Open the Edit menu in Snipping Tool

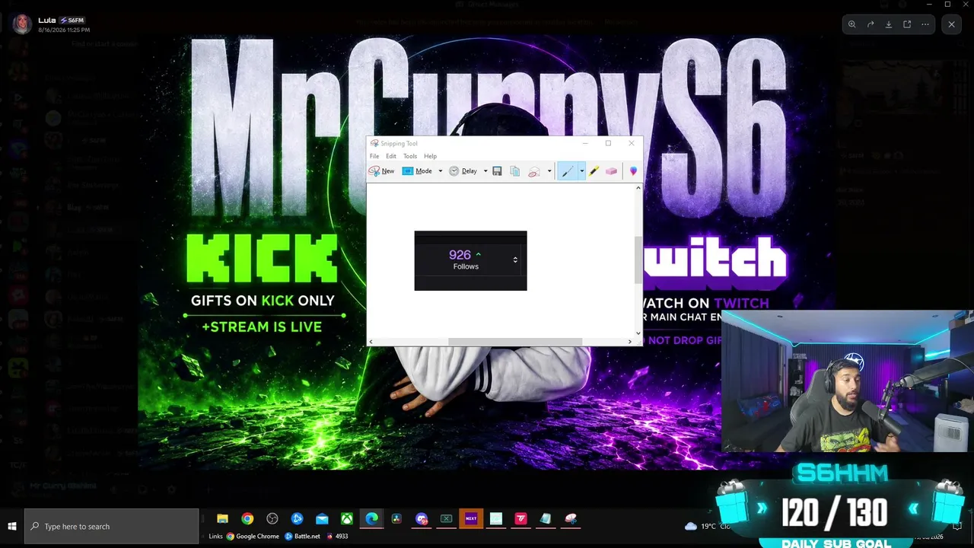(x=391, y=156)
